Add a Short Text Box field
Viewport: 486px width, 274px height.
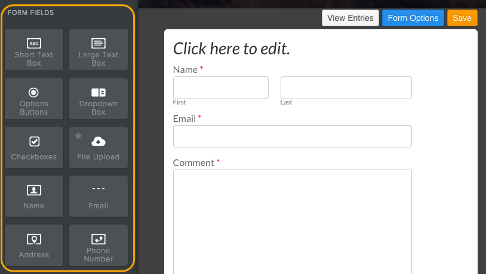pos(34,50)
